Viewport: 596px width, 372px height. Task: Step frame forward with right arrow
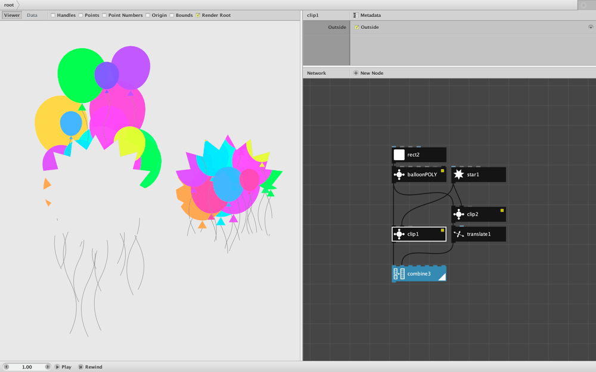coord(48,367)
